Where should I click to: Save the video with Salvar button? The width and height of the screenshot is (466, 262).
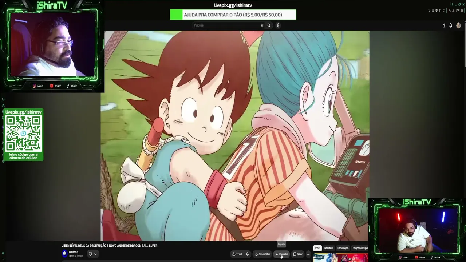coord(298,254)
